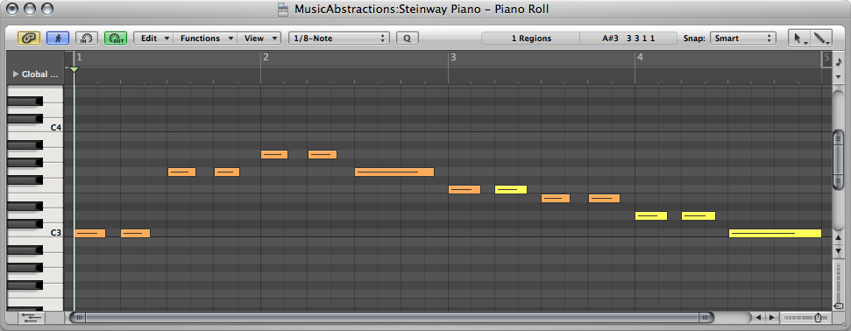Click the horizontal scroll left arrow
Viewport: 851px width, 331px height.
tap(759, 318)
